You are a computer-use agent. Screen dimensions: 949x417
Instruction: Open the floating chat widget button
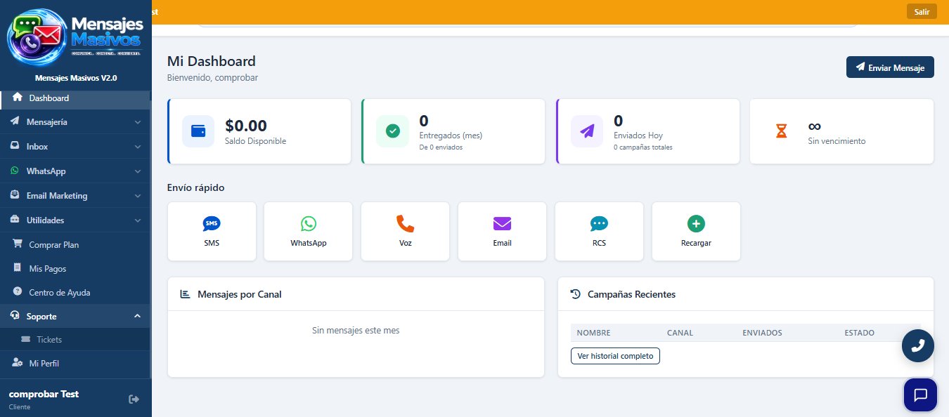[920, 395]
